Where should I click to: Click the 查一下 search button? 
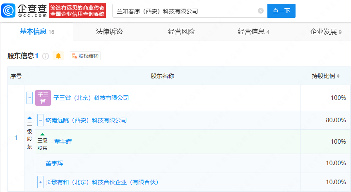(281, 11)
